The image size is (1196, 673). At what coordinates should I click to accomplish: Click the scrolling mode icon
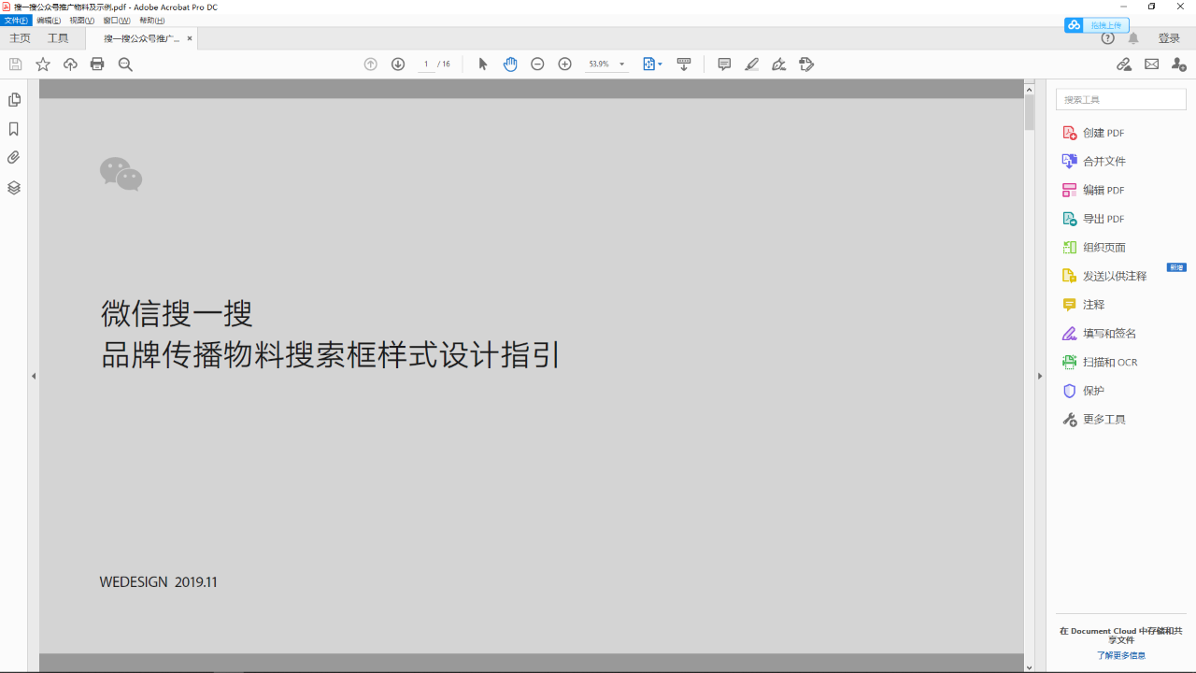click(x=684, y=64)
